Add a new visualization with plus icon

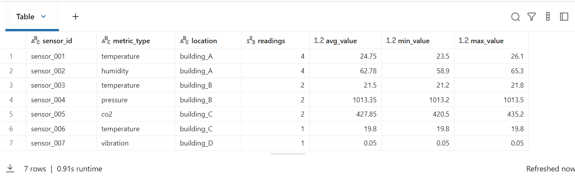pos(76,17)
